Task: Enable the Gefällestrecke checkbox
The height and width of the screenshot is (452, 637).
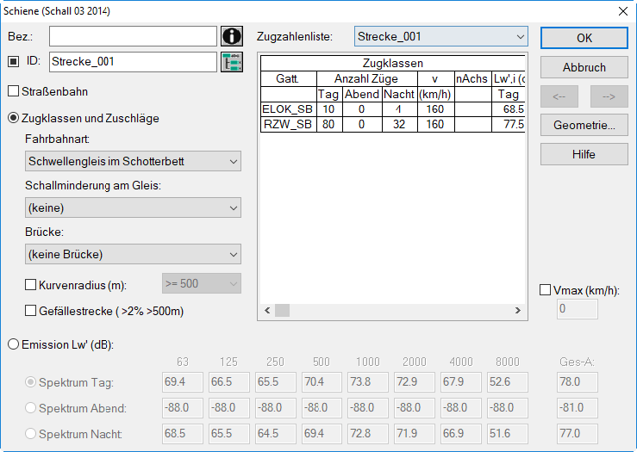Action: [x=30, y=311]
